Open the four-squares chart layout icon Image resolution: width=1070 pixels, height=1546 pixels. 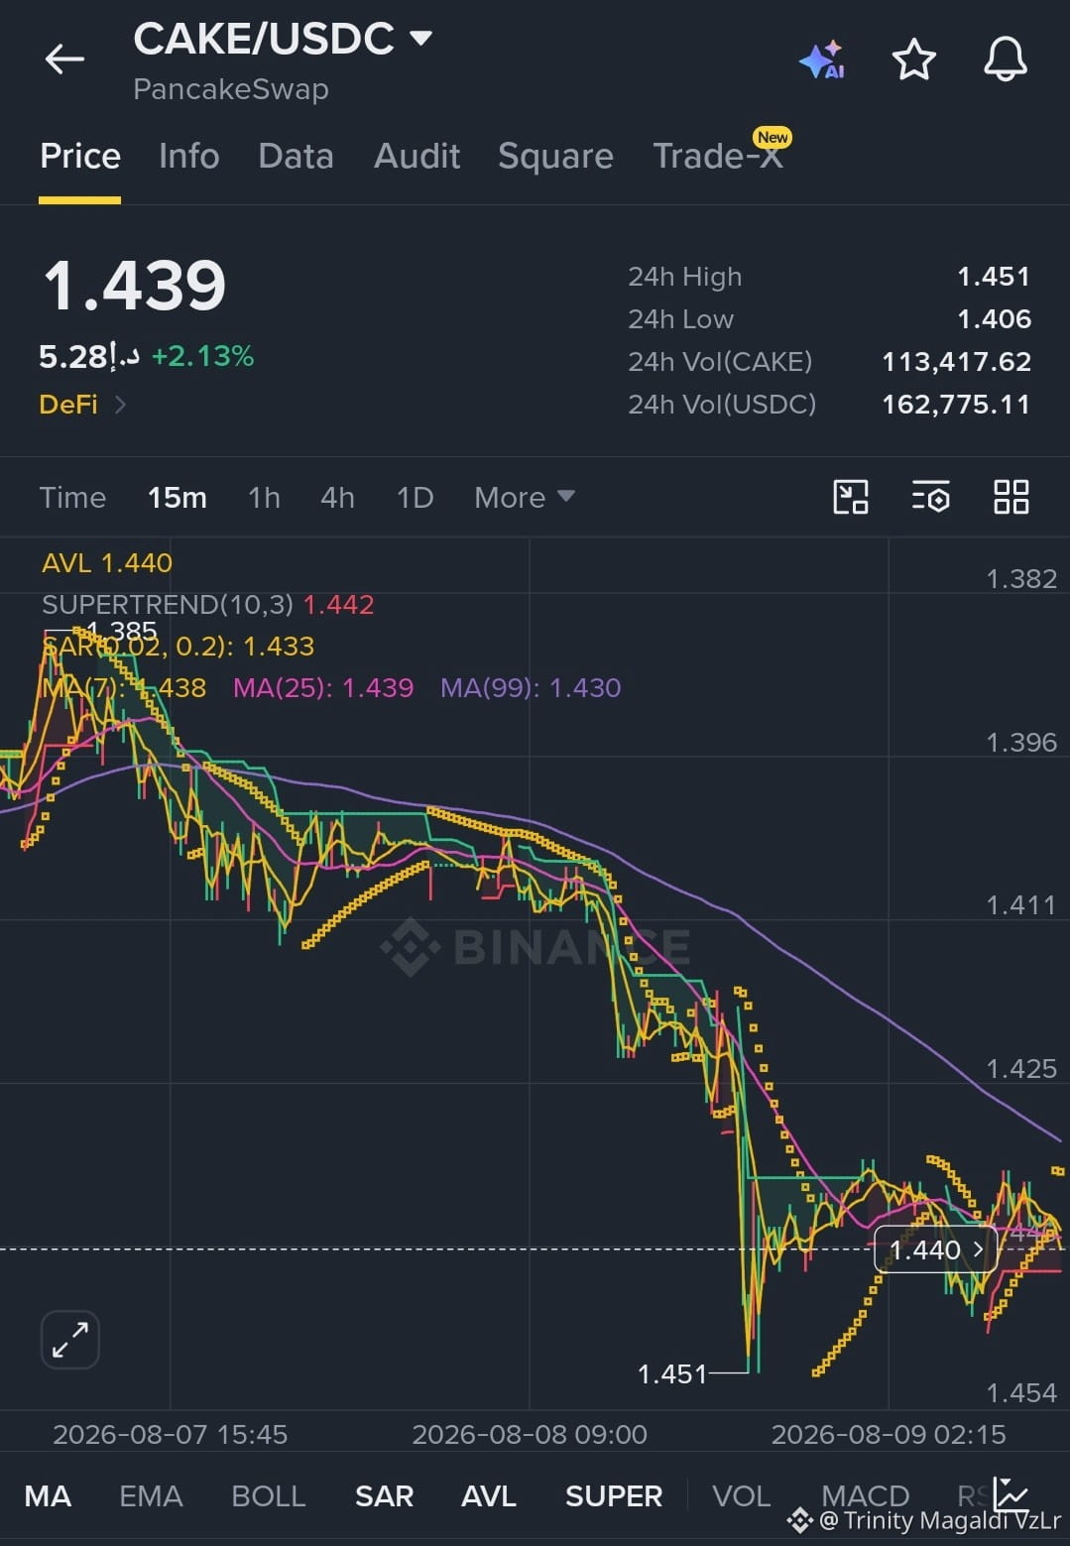point(1011,497)
